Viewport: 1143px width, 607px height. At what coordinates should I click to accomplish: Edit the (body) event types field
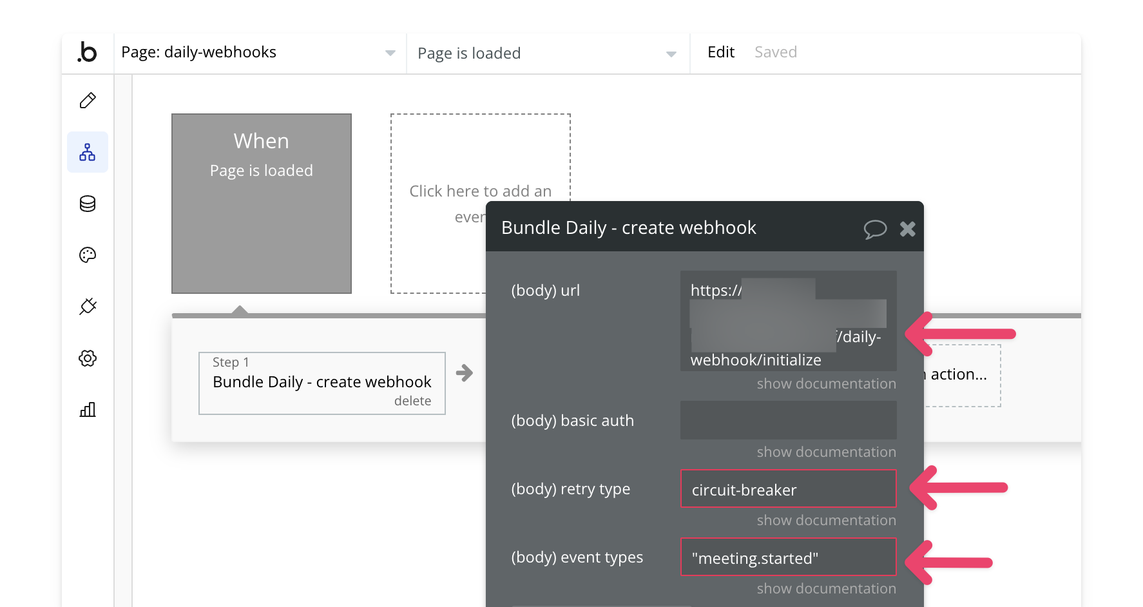coord(789,557)
